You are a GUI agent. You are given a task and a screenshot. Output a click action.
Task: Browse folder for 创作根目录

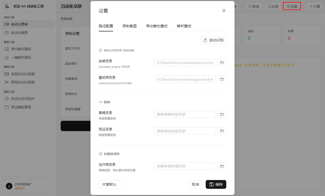click(222, 166)
